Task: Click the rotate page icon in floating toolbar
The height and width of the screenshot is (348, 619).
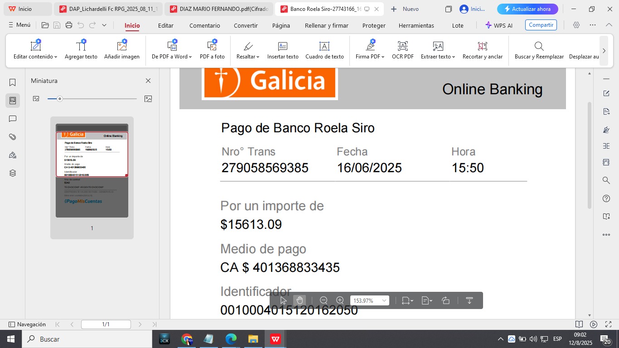Action: click(445, 300)
